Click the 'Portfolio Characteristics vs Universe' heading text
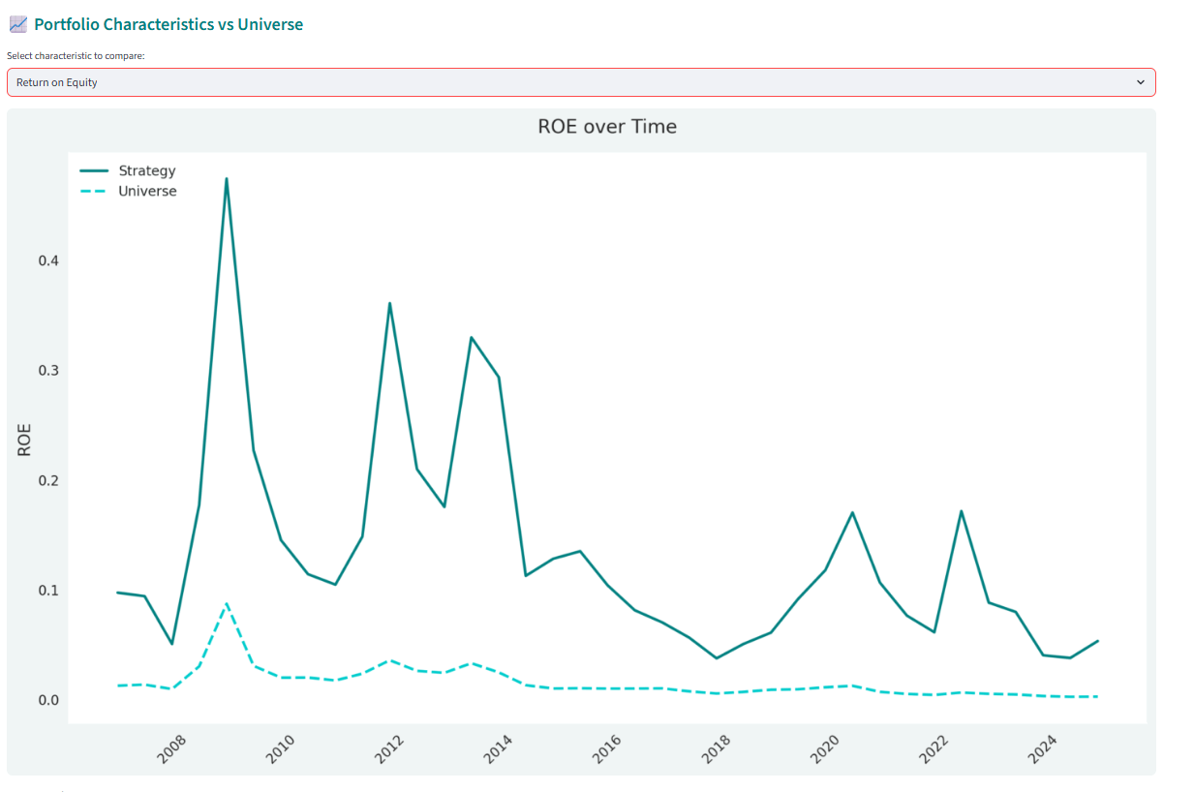1194x792 pixels. click(x=168, y=24)
